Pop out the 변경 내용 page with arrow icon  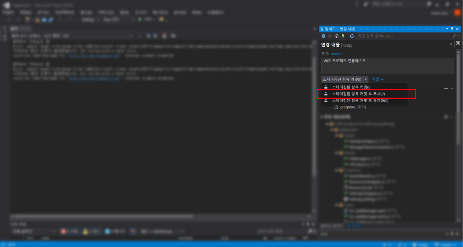[x=457, y=44]
